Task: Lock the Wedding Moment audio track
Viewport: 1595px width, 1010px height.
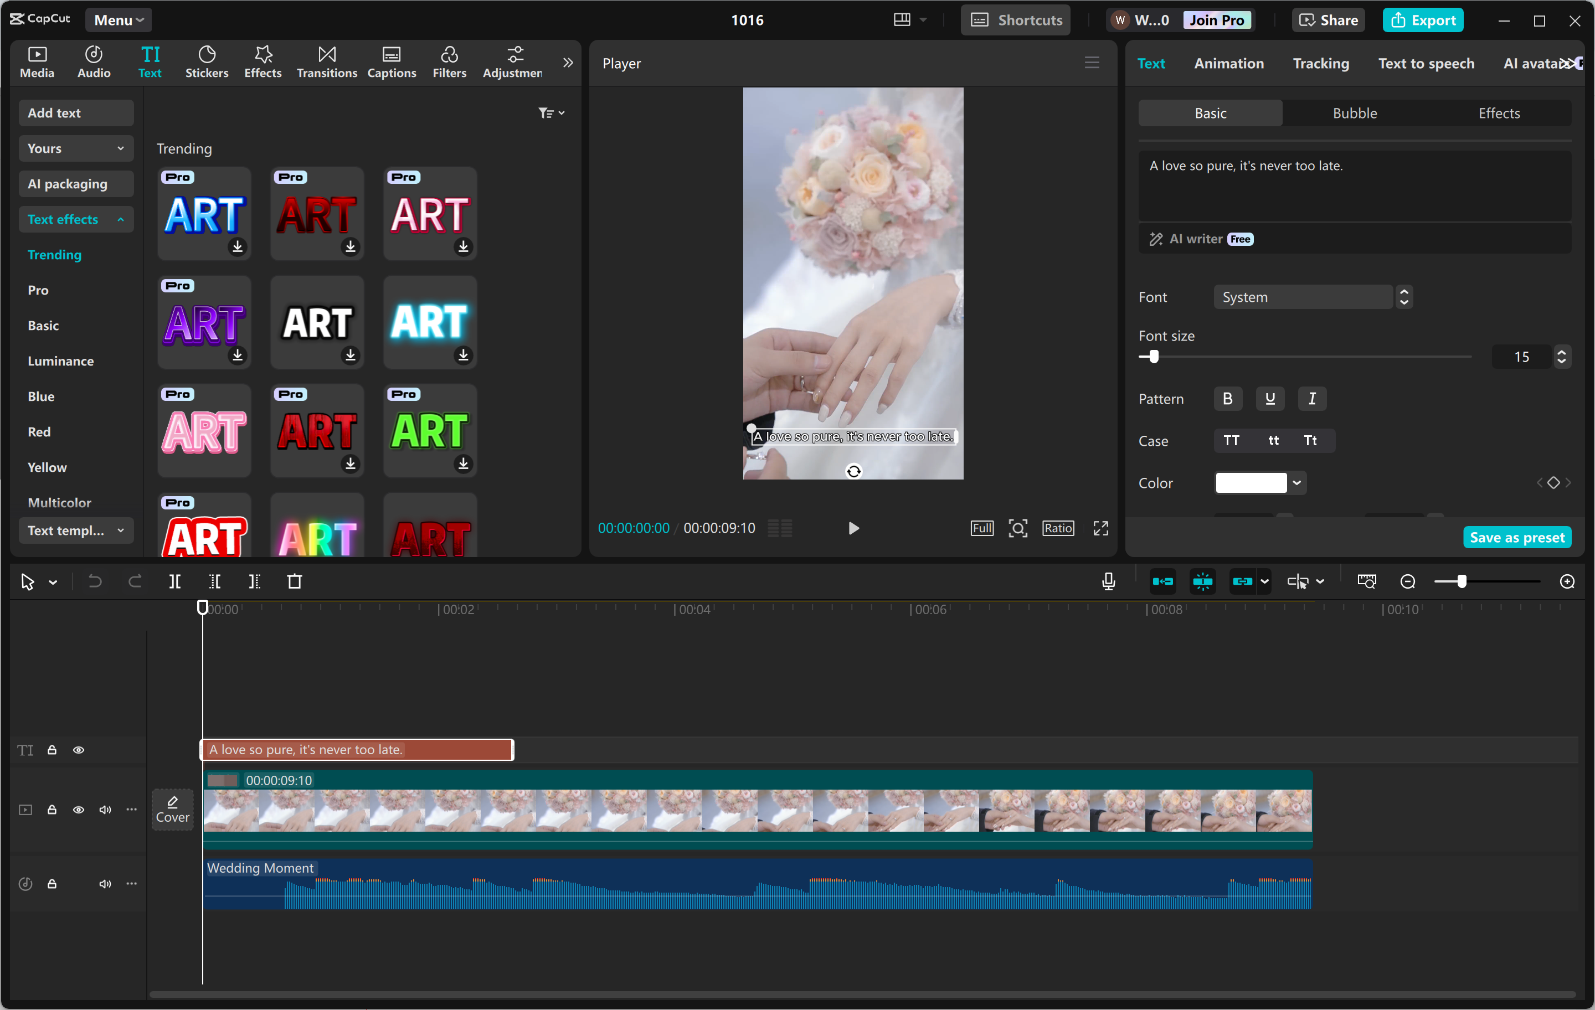Action: [x=52, y=884]
